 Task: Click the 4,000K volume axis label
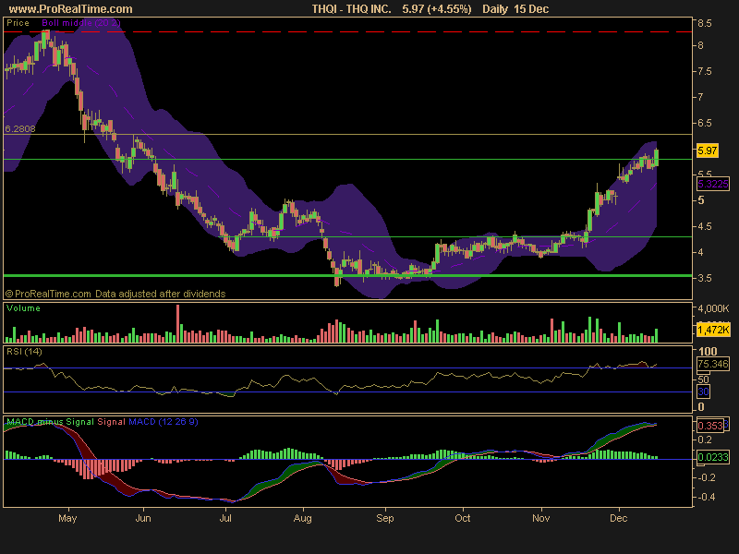(714, 308)
